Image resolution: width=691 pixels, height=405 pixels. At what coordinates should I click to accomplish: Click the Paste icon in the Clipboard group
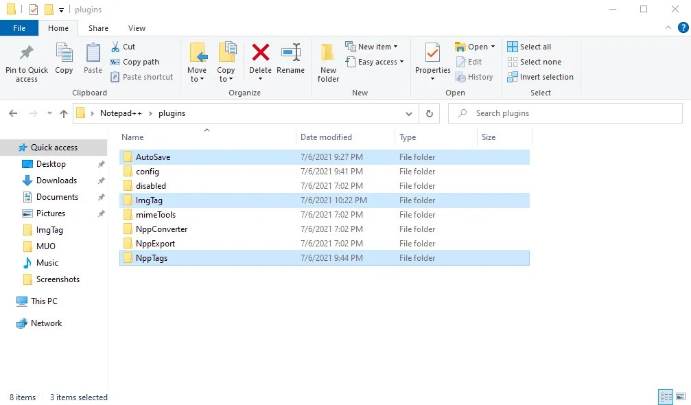(x=93, y=60)
